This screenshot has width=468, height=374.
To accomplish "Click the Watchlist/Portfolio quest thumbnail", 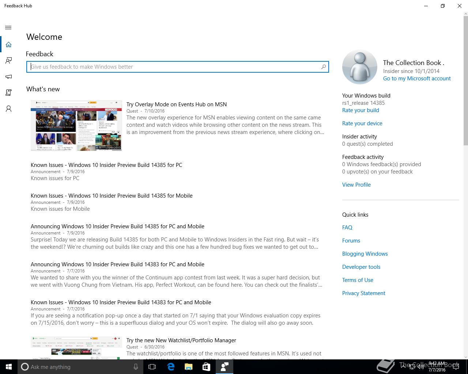I will tap(76, 348).
